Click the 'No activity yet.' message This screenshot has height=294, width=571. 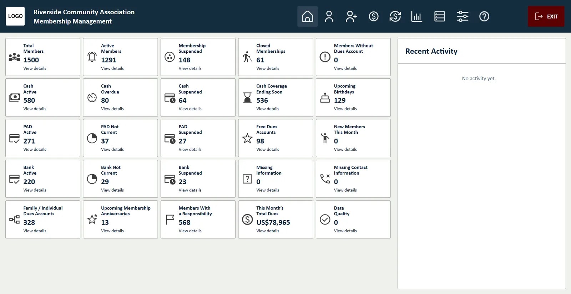(x=479, y=78)
